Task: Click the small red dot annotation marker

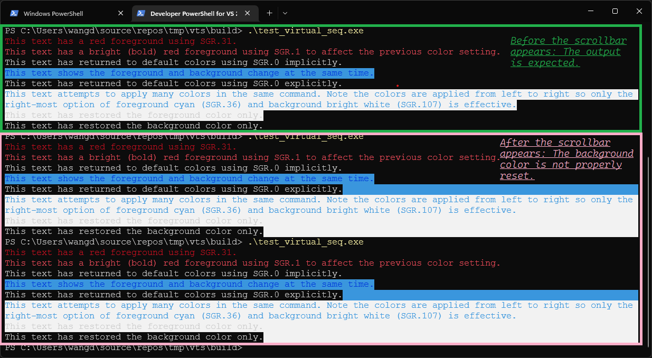Action: click(x=396, y=86)
